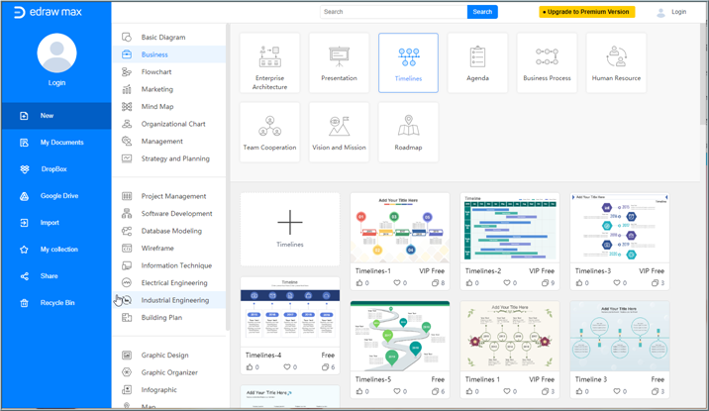
Task: Open the Team Cooperation template type
Action: pyautogui.click(x=270, y=132)
